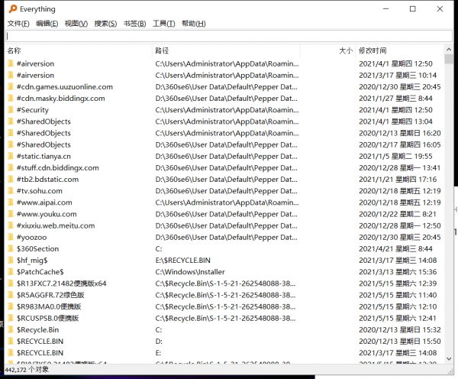Select the #xiuxiu.web.meitu.com entry
The height and width of the screenshot is (379, 458).
pyautogui.click(x=56, y=225)
